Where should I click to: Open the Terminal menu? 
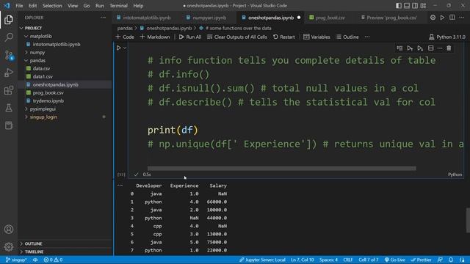click(x=118, y=6)
